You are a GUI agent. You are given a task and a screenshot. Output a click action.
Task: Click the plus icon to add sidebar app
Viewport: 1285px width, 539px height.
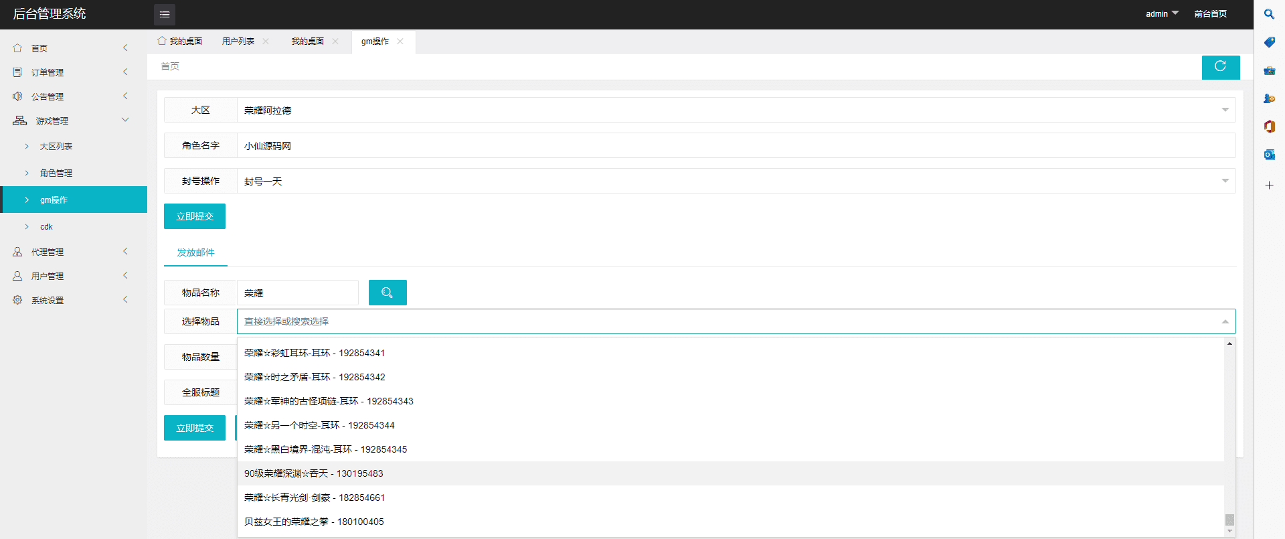point(1269,185)
